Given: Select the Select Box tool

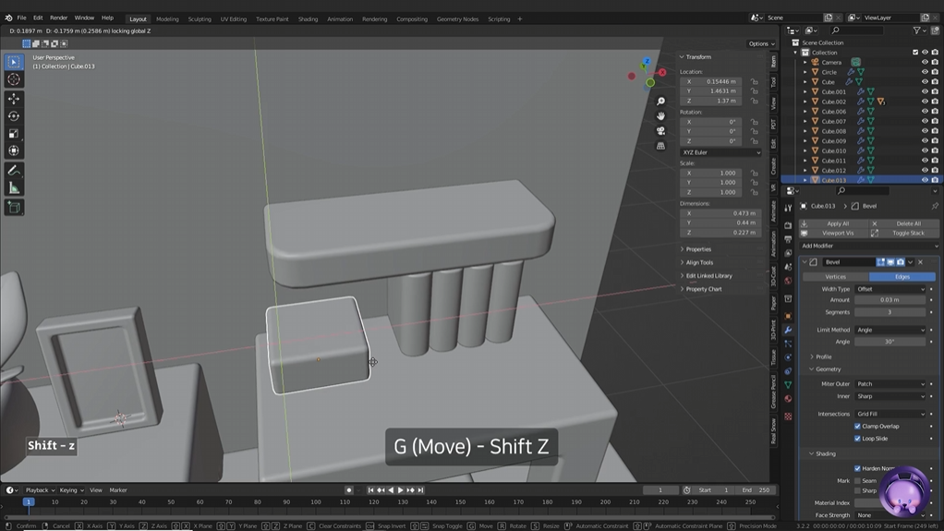Looking at the screenshot, I should pos(14,62).
